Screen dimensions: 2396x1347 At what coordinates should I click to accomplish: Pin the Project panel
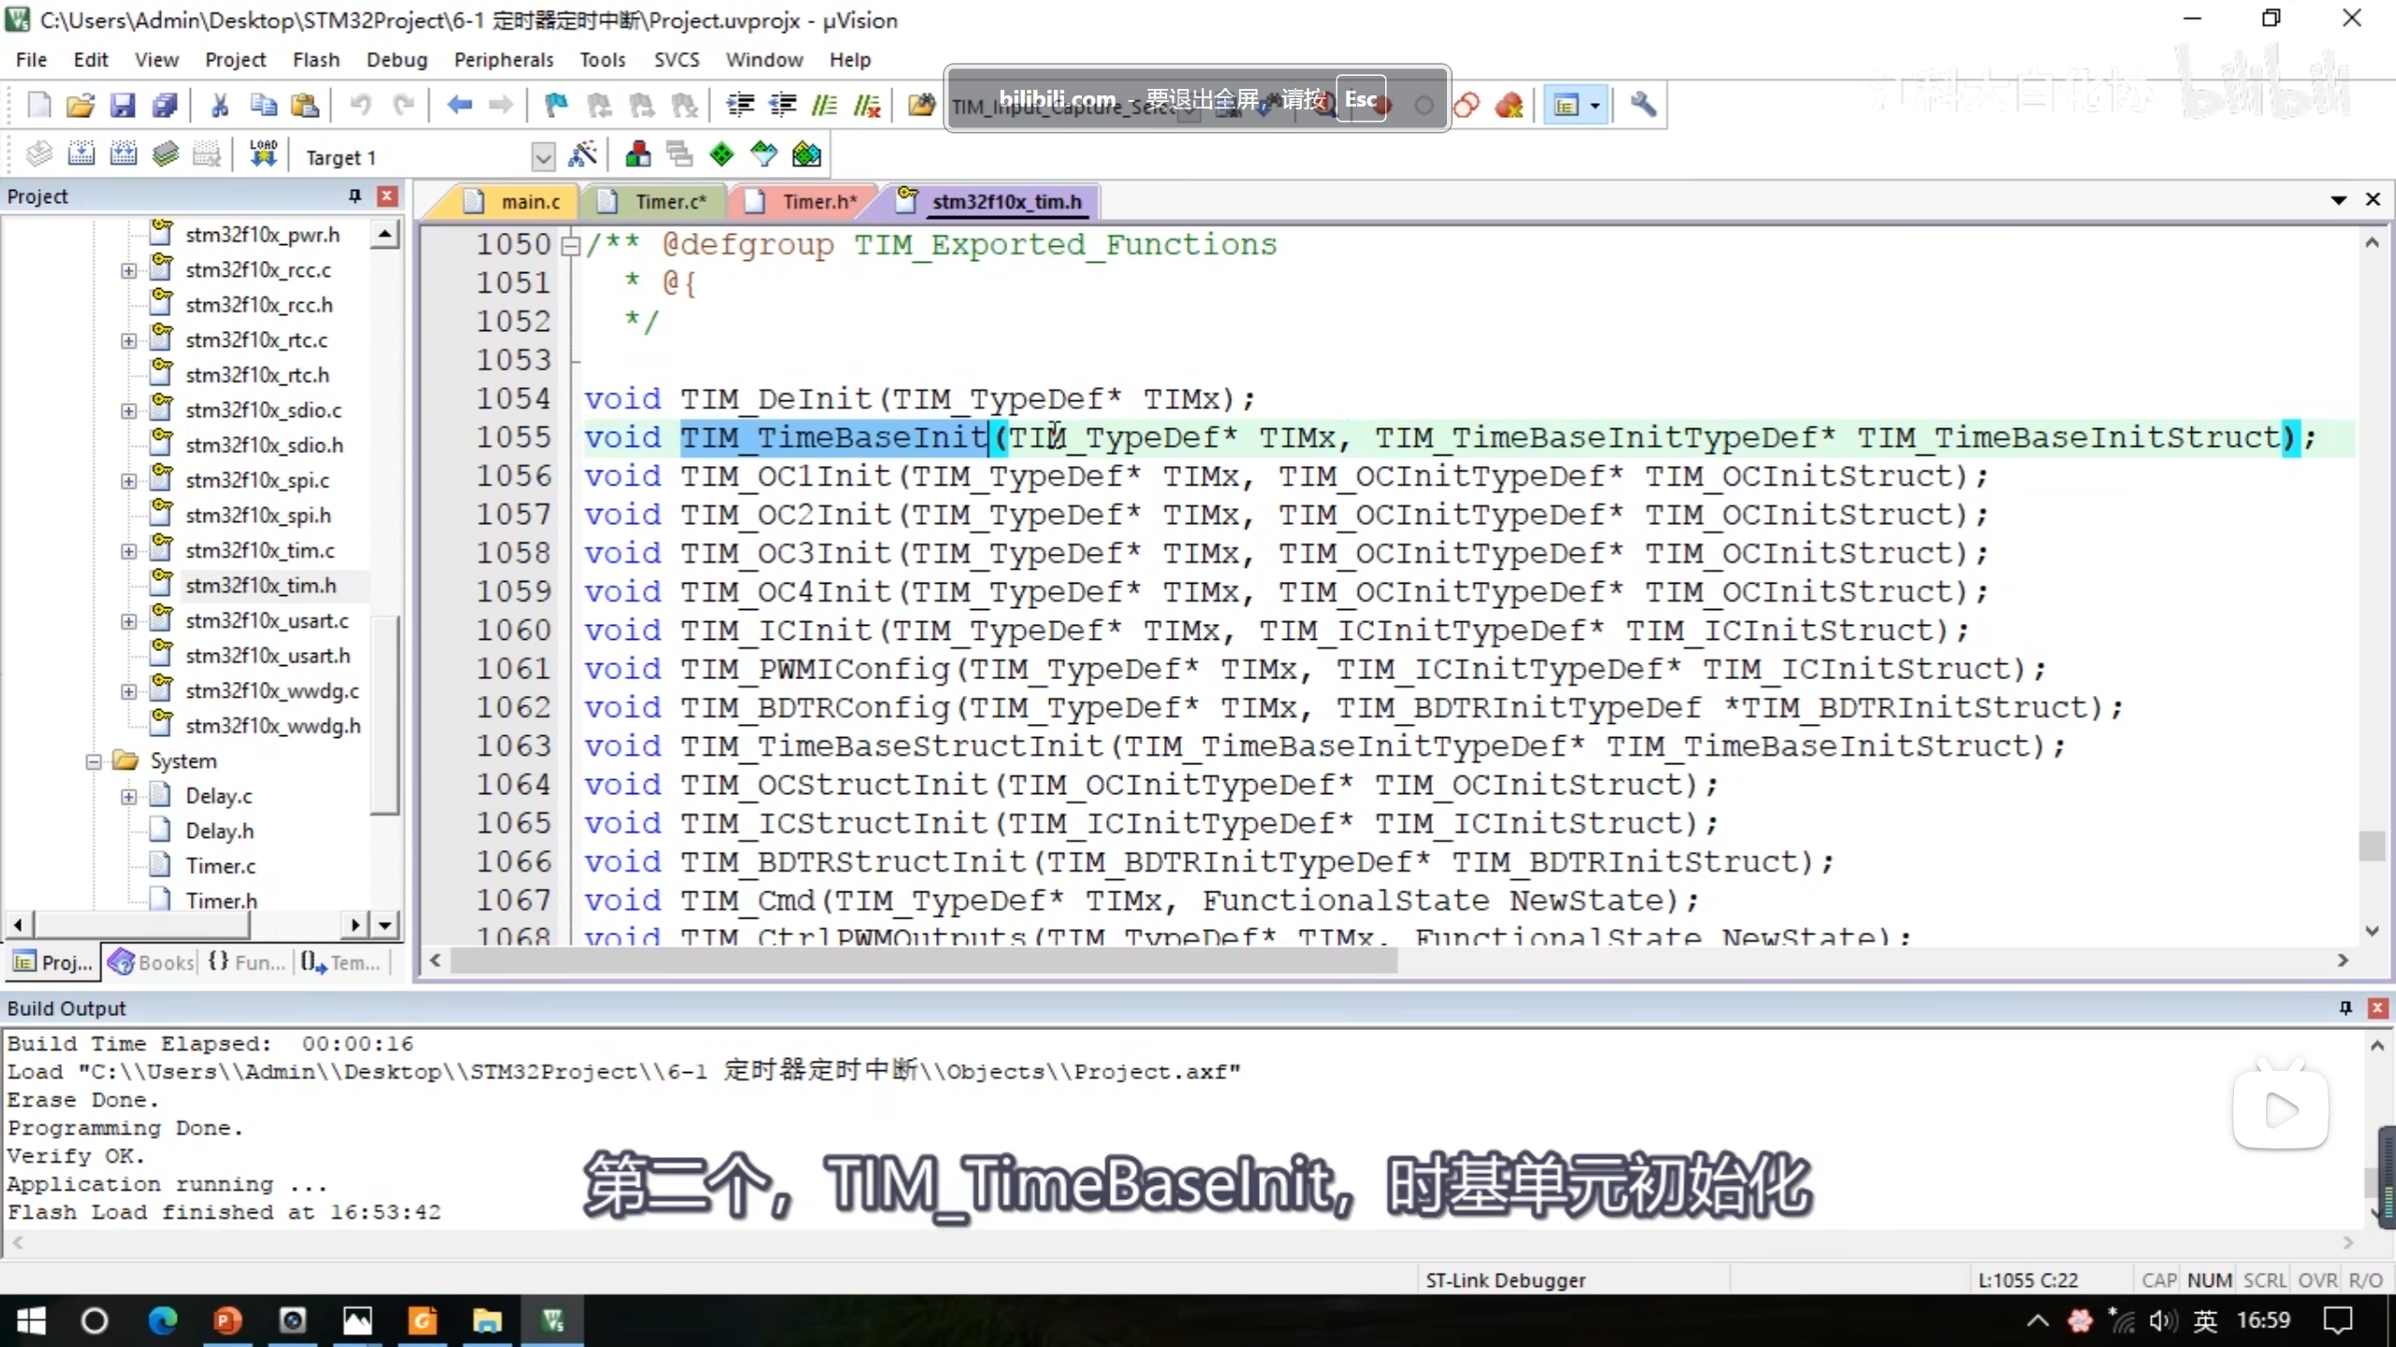355,196
